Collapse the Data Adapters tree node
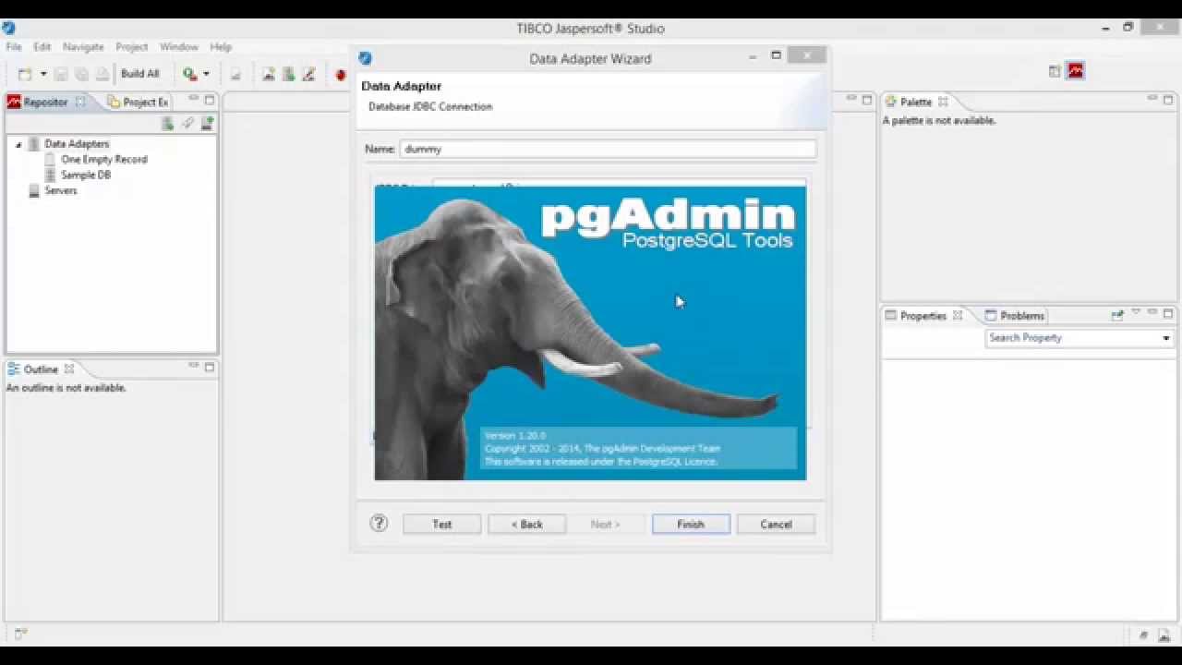The height and width of the screenshot is (665, 1182). [18, 144]
